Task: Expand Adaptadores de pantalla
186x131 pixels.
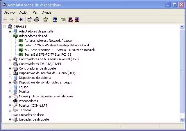Action: 10,31
